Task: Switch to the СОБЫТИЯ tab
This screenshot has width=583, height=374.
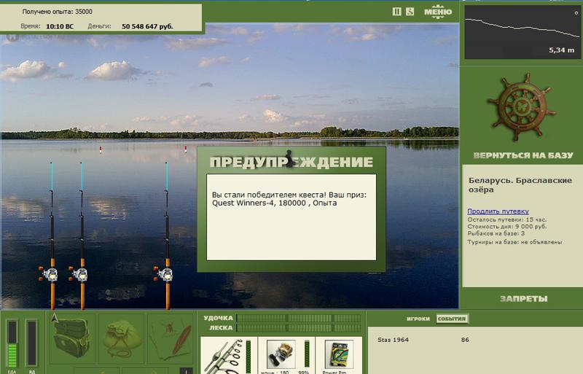Action: 452,319
